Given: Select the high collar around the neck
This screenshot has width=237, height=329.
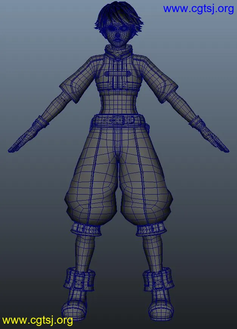Looking at the screenshot, I should pos(118,52).
